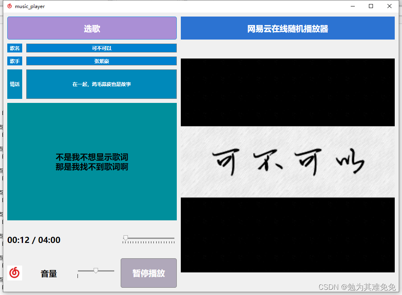The image size is (402, 295).
Task: Click the 选歌 song selection button
Action: (x=92, y=28)
